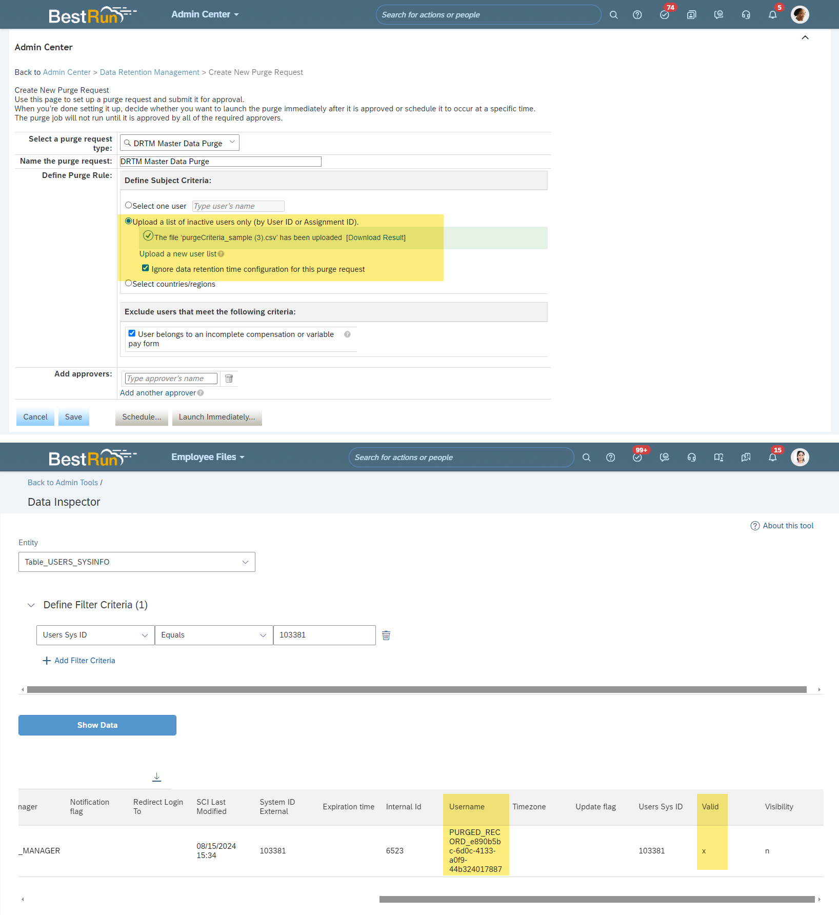Click the Save button

click(x=73, y=417)
